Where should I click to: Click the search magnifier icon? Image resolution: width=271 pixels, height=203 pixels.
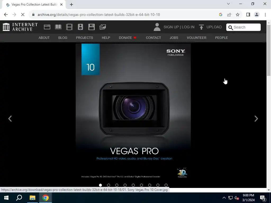coord(231,27)
